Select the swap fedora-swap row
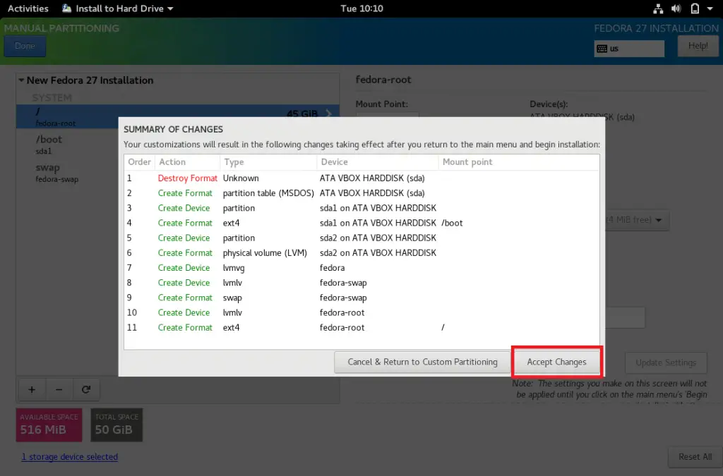This screenshot has width=723, height=476. pyautogui.click(x=67, y=173)
